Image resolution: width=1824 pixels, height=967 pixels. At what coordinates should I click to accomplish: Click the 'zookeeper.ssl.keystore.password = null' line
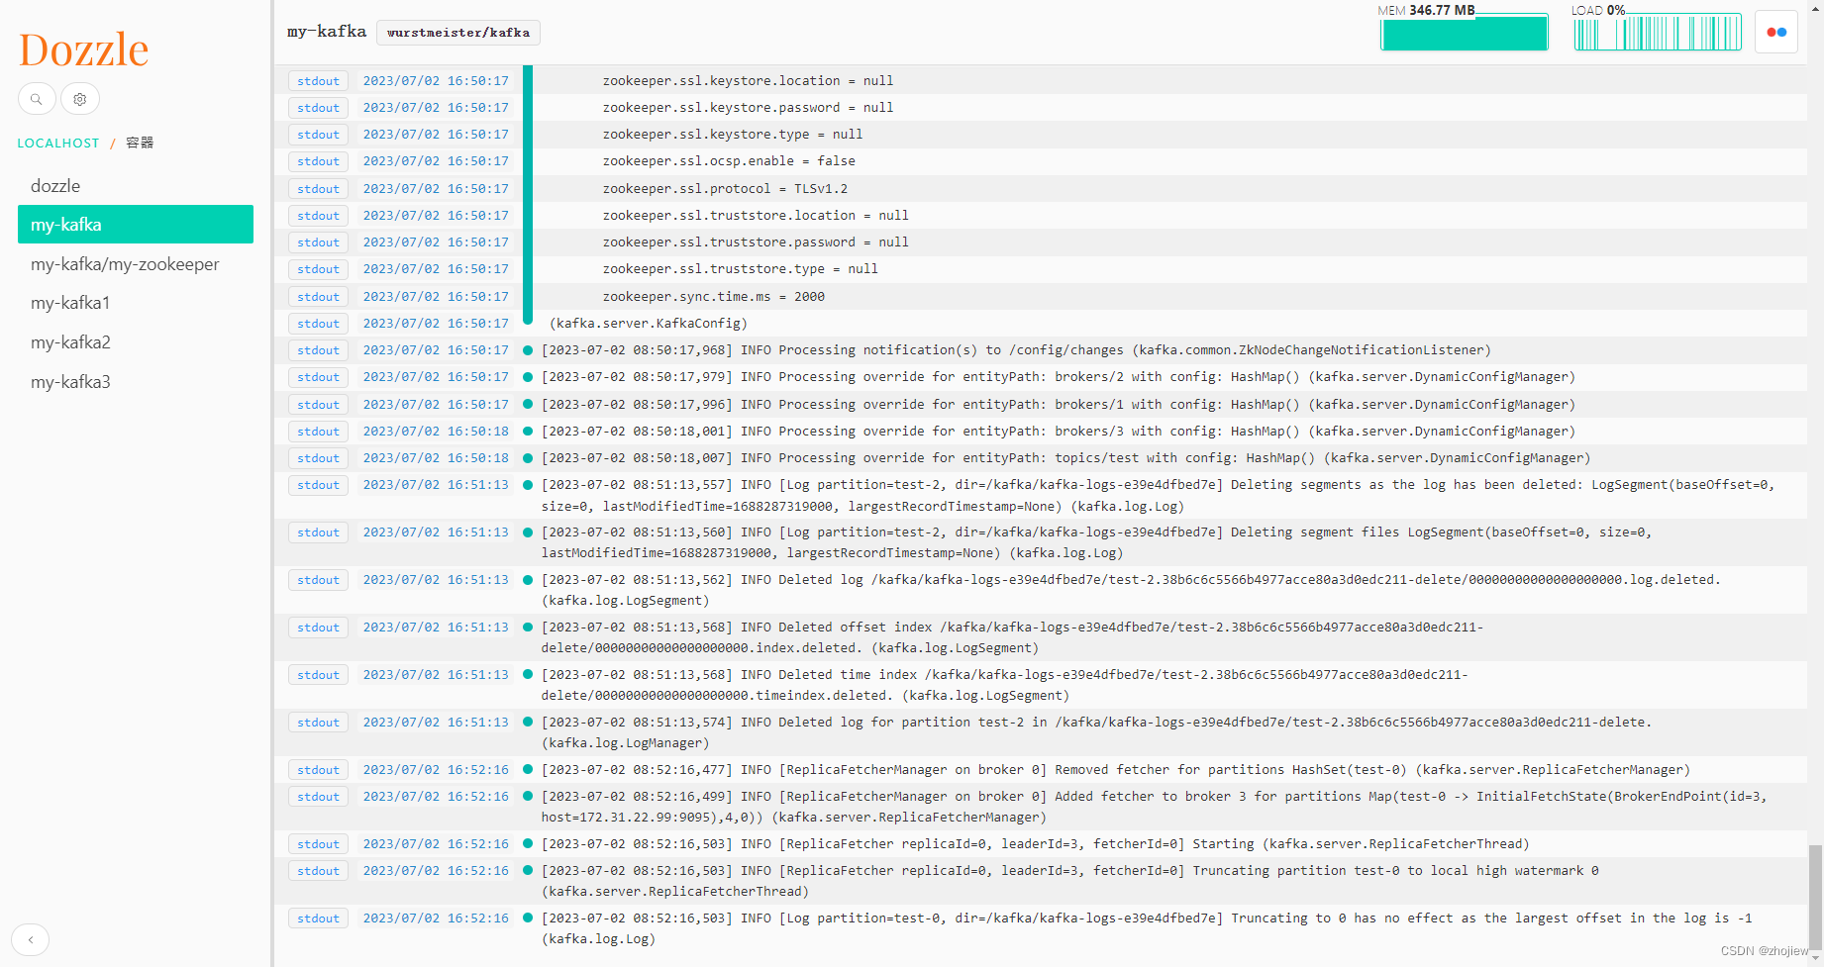point(748,108)
